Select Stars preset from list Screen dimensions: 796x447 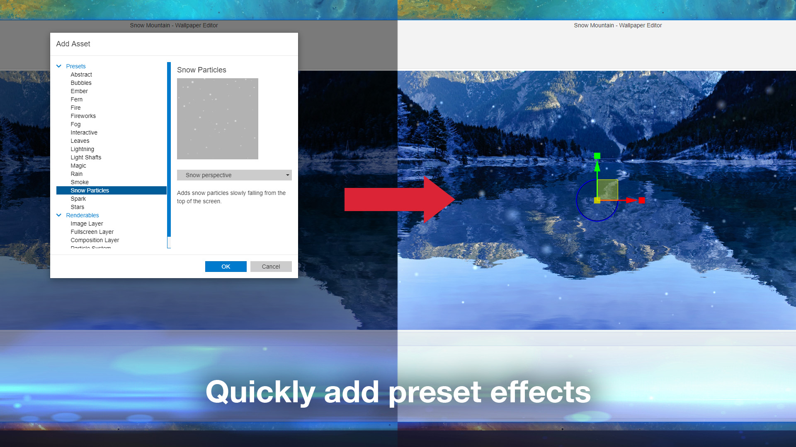(x=77, y=206)
